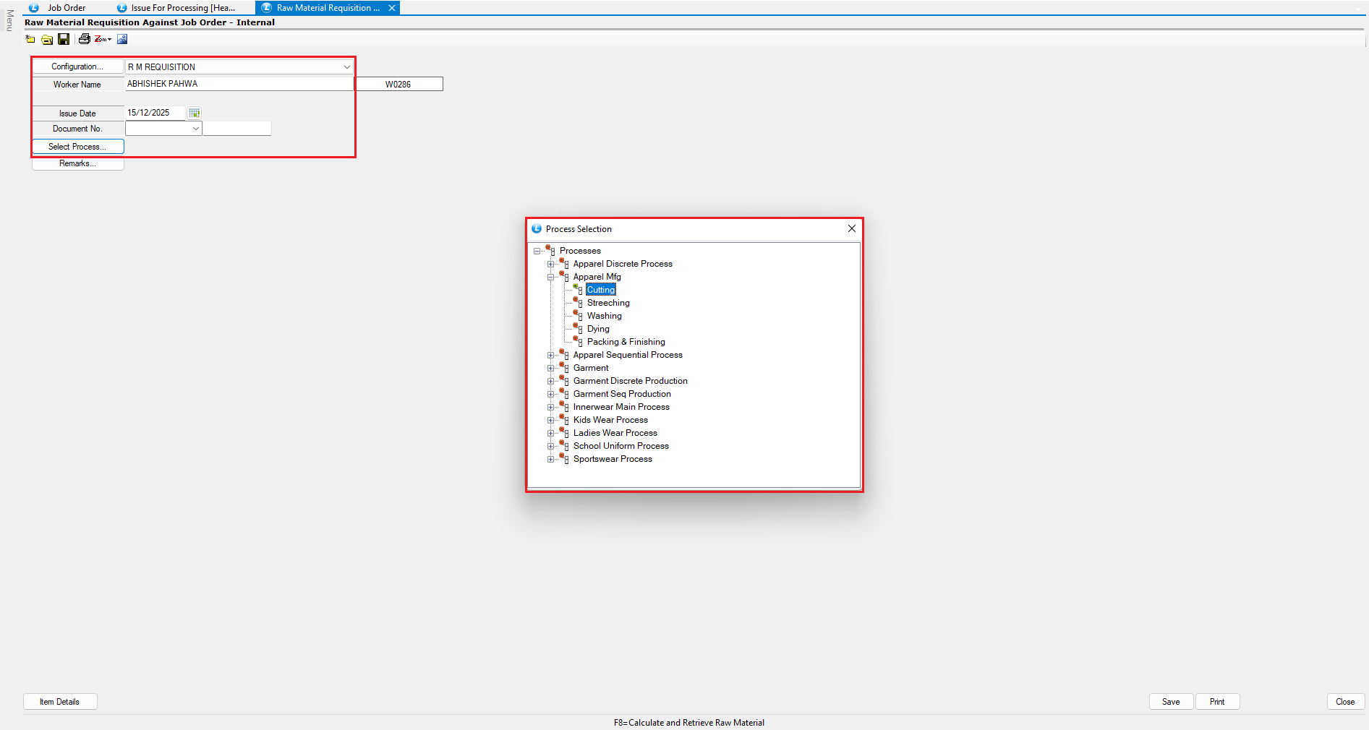Screen dimensions: 1369x730
Task: Click the node icon beside Washing
Action: click(x=578, y=315)
